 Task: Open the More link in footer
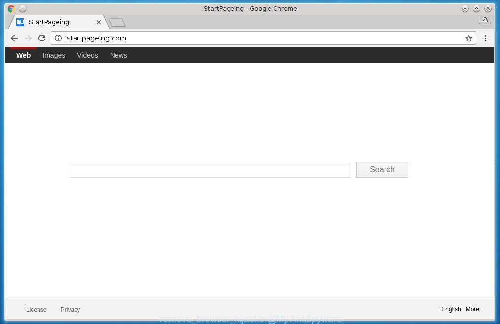[472, 309]
